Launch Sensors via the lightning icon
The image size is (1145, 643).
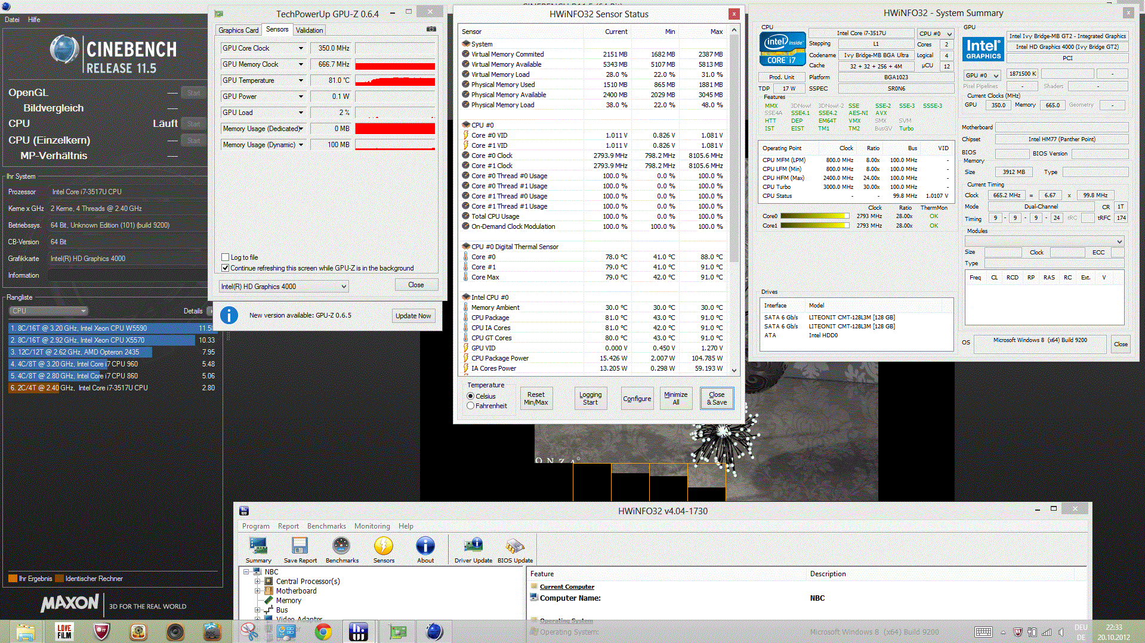pyautogui.click(x=384, y=549)
